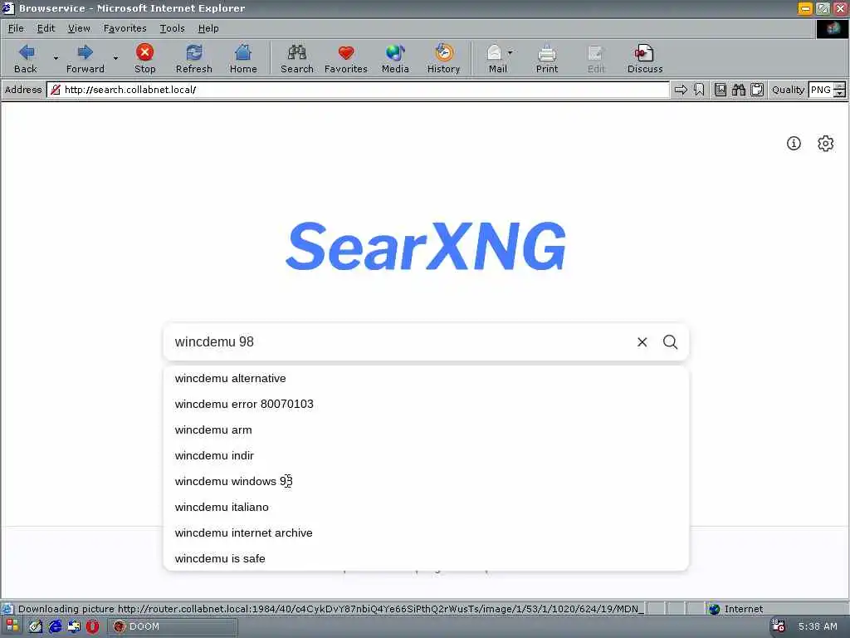The height and width of the screenshot is (638, 850).
Task: Click the small binoculars find icon in address toolbar
Action: pyautogui.click(x=738, y=90)
